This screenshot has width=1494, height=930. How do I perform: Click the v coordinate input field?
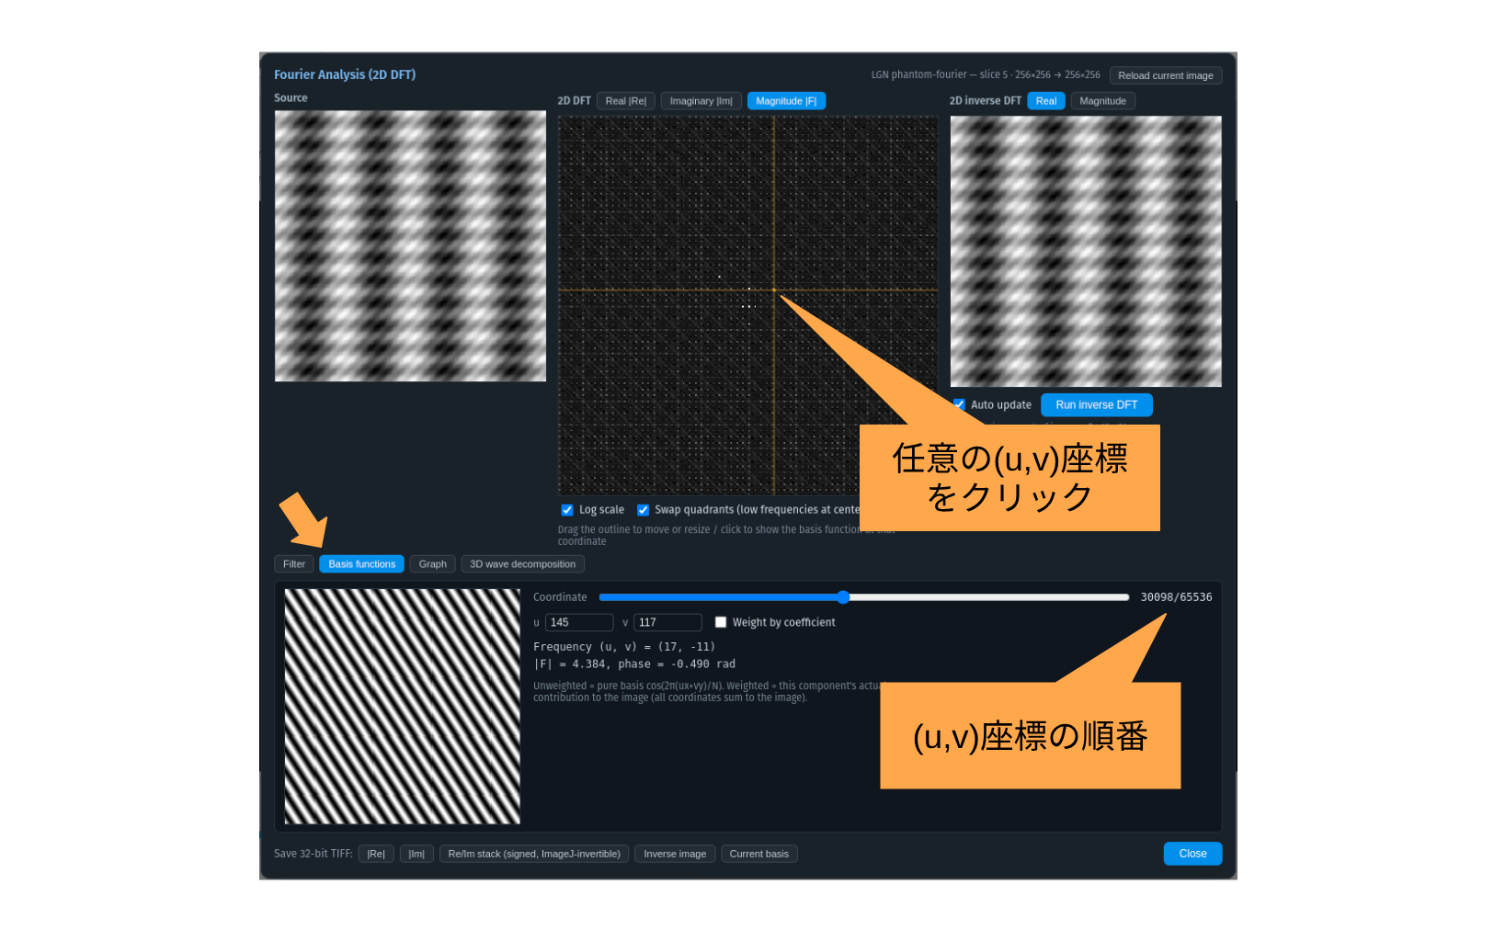667,622
